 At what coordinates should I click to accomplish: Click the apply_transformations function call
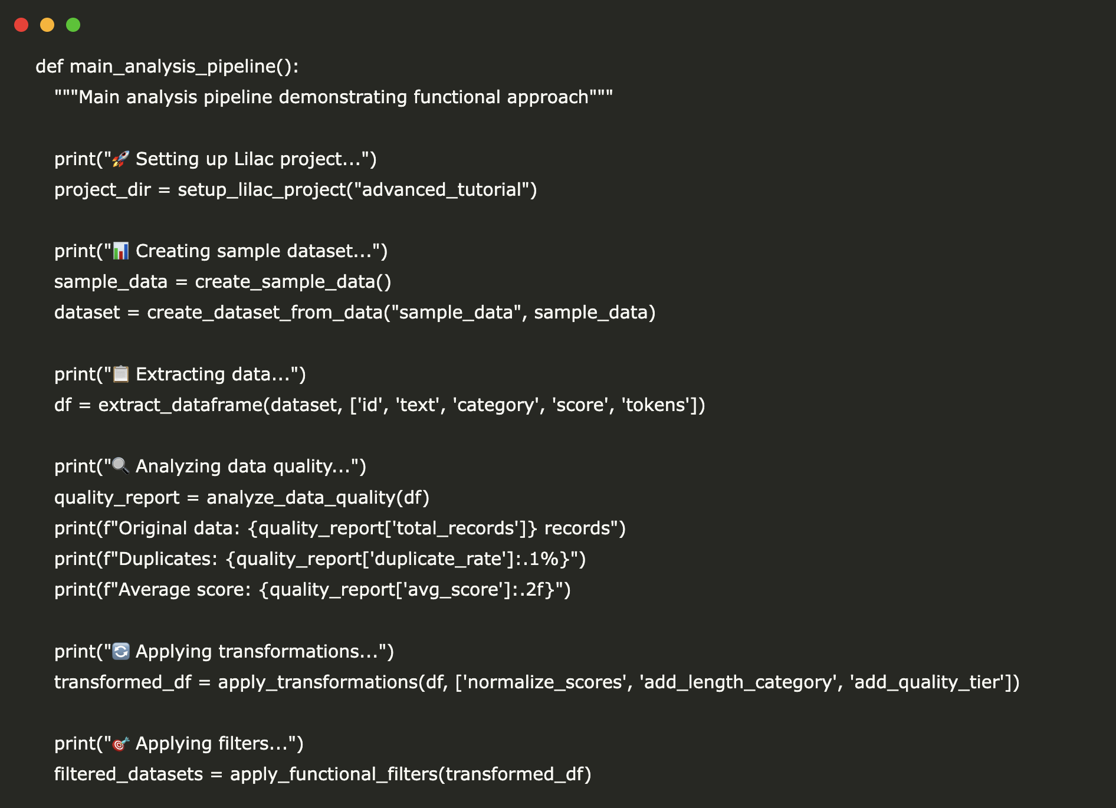(318, 682)
